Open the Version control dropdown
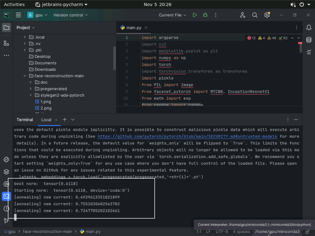The height and width of the screenshot is (236, 315). [70, 15]
